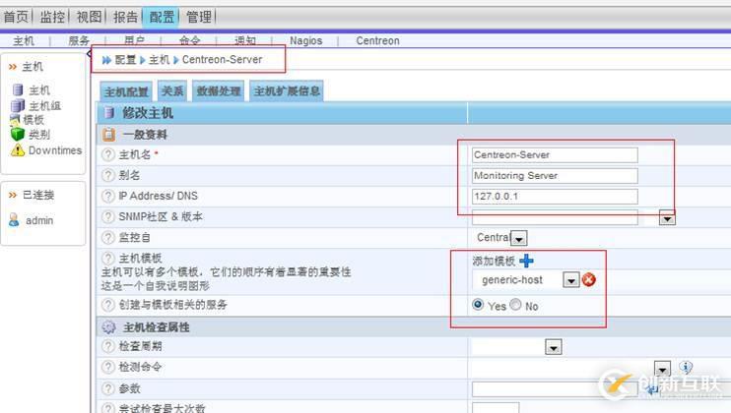The height and width of the screenshot is (413, 731).
Task: Click help icon next to SNMP社区 & 版本
Action: (x=108, y=216)
